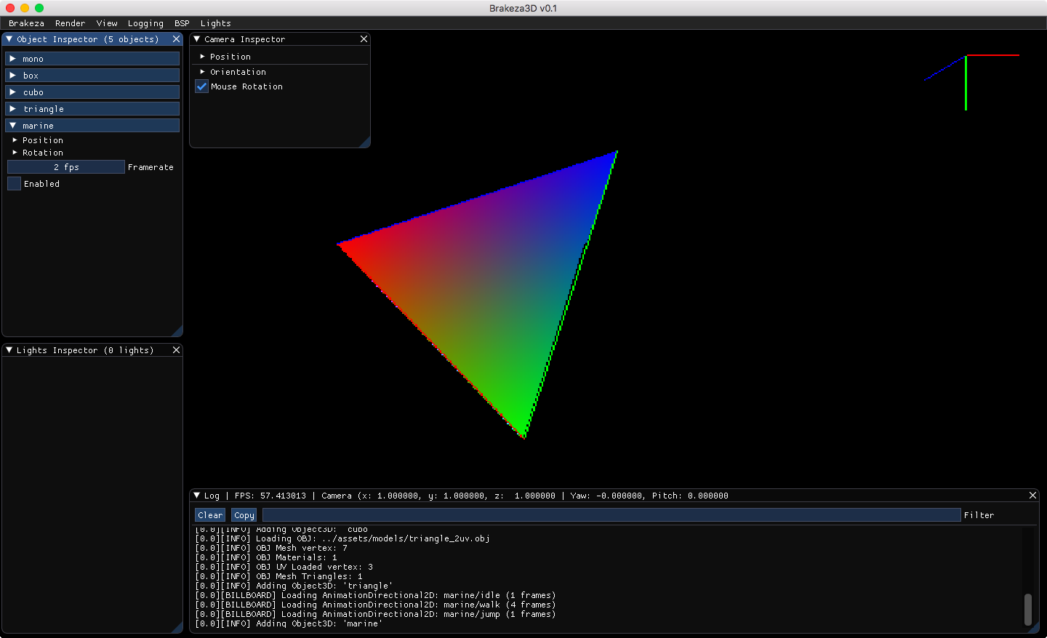Close the Camera Inspector panel

364,39
